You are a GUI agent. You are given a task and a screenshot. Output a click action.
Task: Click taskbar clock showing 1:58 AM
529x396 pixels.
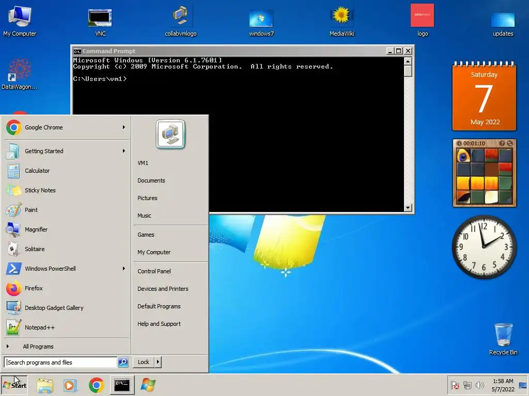[503, 385]
